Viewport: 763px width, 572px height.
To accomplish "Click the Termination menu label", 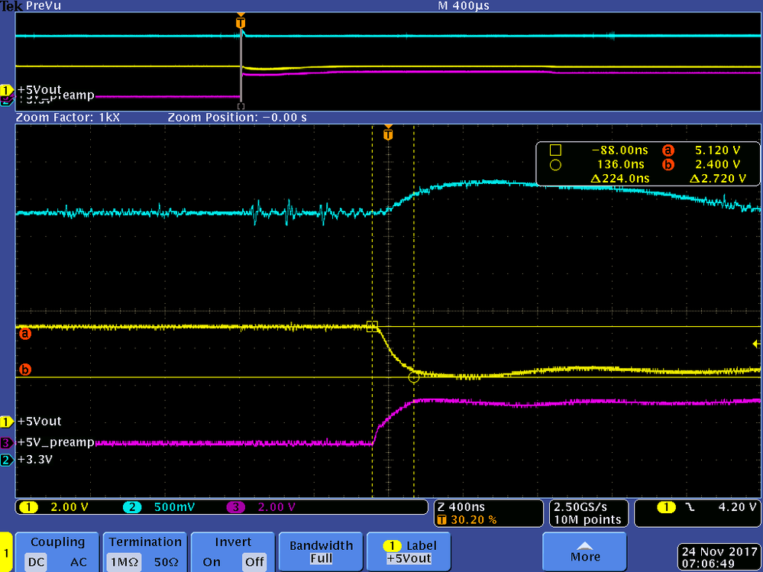I will [x=145, y=542].
